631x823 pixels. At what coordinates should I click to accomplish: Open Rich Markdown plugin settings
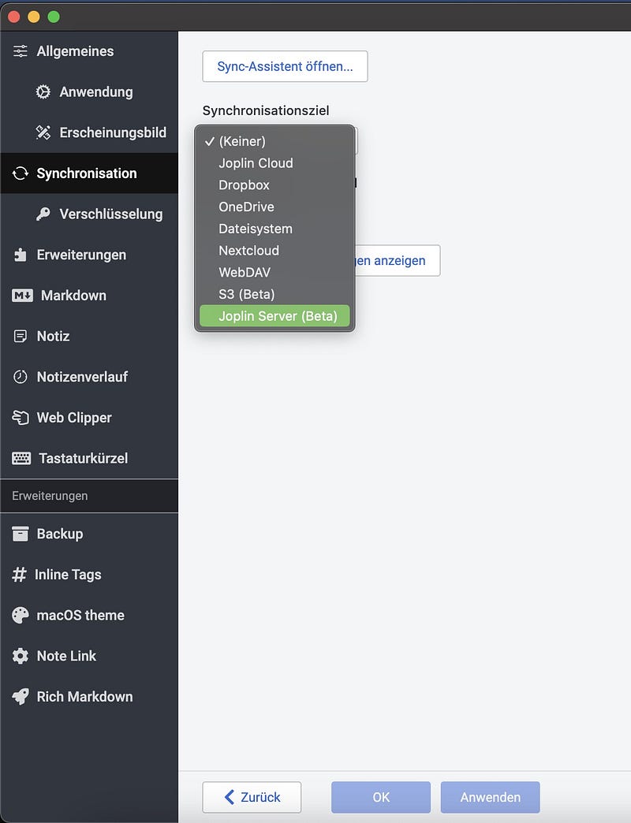[89, 697]
